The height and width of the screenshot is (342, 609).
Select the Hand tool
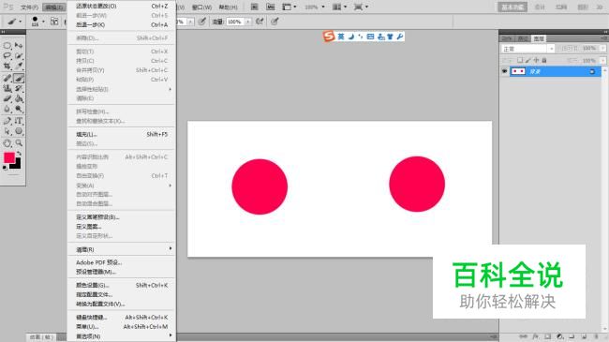point(7,143)
